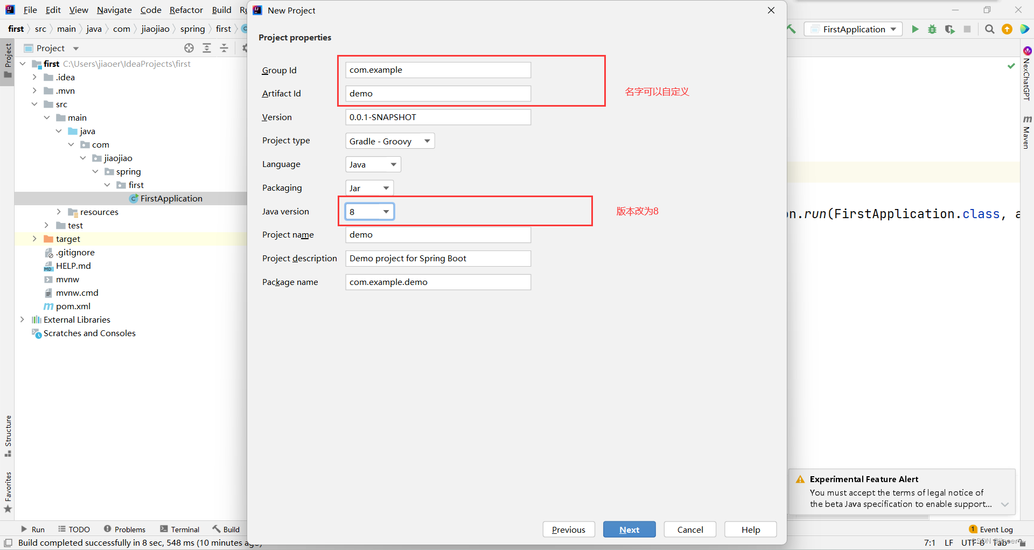The width and height of the screenshot is (1034, 550).
Task: Click the Help button
Action: pyautogui.click(x=751, y=530)
